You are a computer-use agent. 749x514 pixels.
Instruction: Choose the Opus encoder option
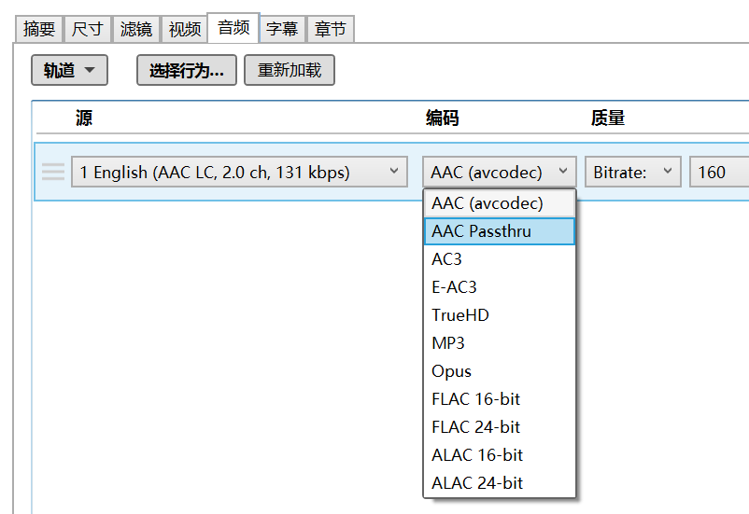pyautogui.click(x=499, y=371)
